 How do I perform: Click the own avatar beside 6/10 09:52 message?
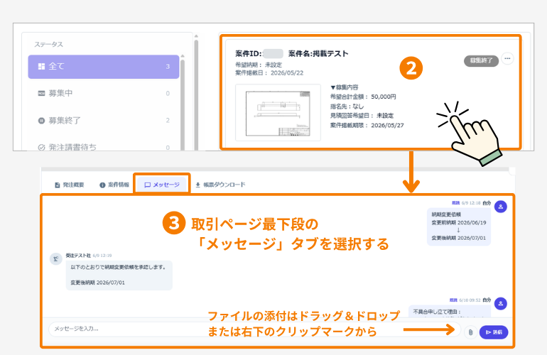pyautogui.click(x=501, y=303)
